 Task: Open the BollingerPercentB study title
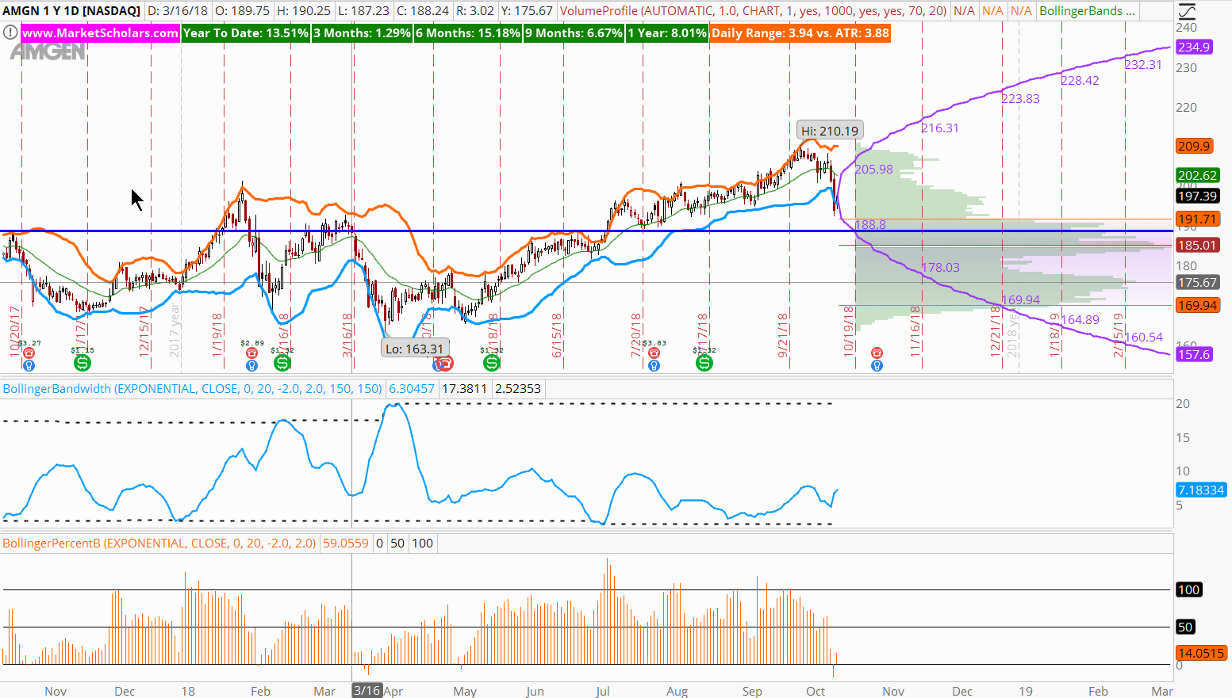point(159,544)
